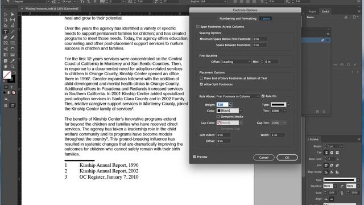Viewport: 364px width, 205px height.
Task: Edit the rule Width field
Action: point(278,135)
